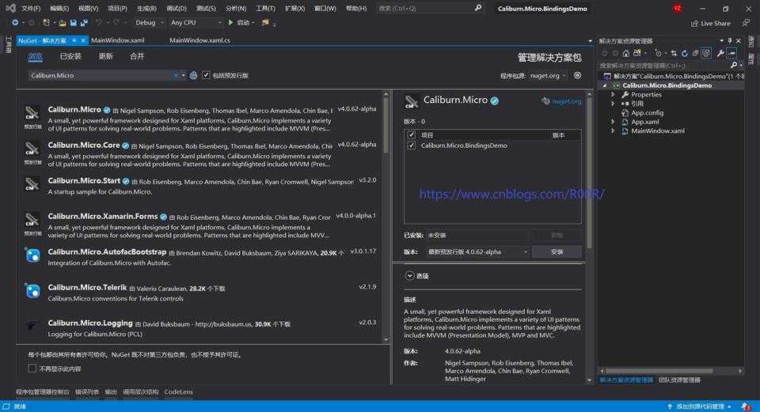Switch to the MainWindow.xaml tab
The height and width of the screenshot is (412, 760).
coord(118,40)
